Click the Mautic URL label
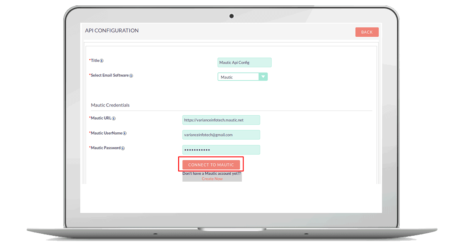 (101, 118)
